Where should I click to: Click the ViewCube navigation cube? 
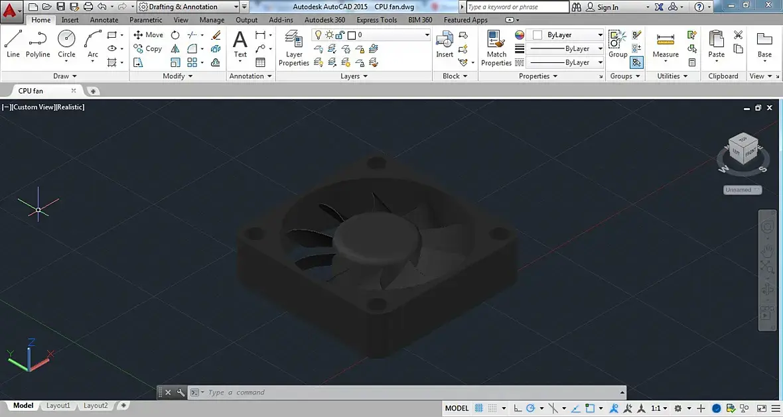click(x=743, y=148)
